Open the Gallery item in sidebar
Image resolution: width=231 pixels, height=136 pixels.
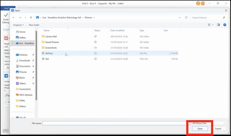[x=22, y=37]
